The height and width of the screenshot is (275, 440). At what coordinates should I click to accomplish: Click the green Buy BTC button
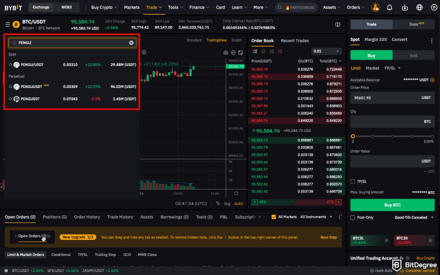(x=392, y=205)
